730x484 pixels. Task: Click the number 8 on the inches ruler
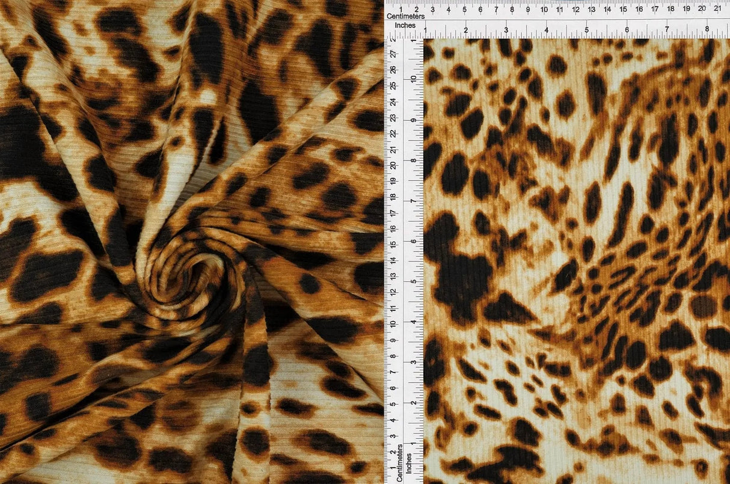708,28
